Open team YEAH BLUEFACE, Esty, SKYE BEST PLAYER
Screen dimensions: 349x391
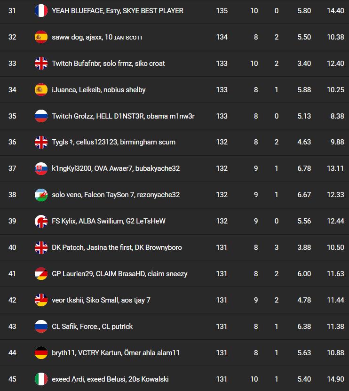118,11
